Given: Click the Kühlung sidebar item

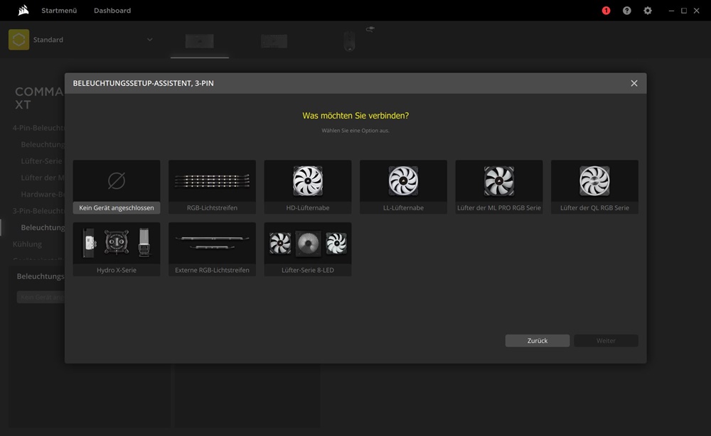Looking at the screenshot, I should (27, 244).
